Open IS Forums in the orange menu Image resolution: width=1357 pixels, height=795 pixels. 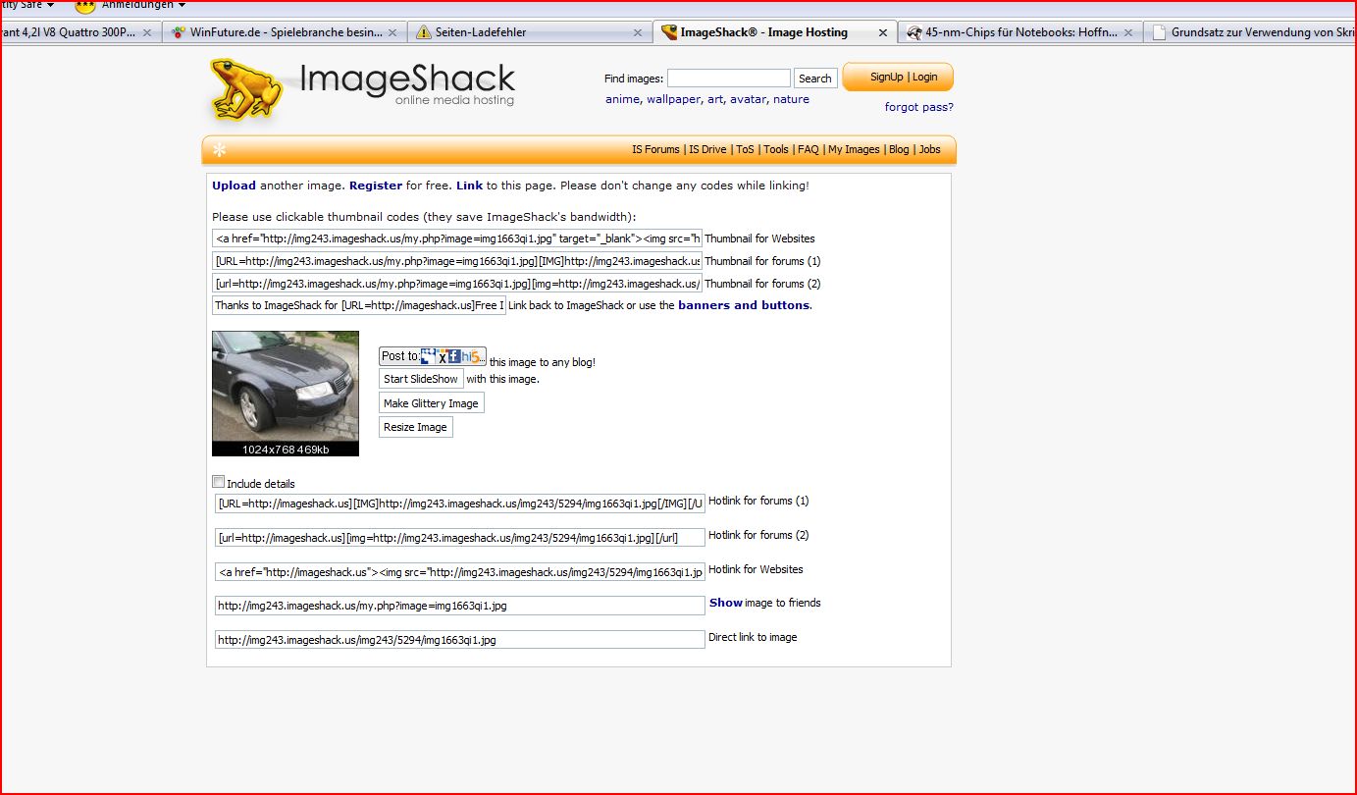pyautogui.click(x=655, y=149)
